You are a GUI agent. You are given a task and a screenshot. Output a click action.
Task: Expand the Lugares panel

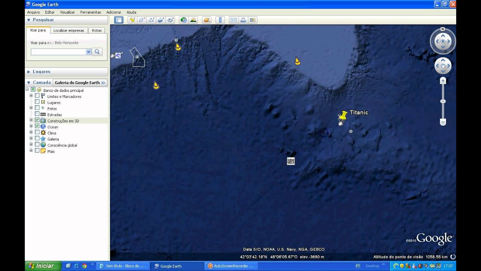click(29, 72)
